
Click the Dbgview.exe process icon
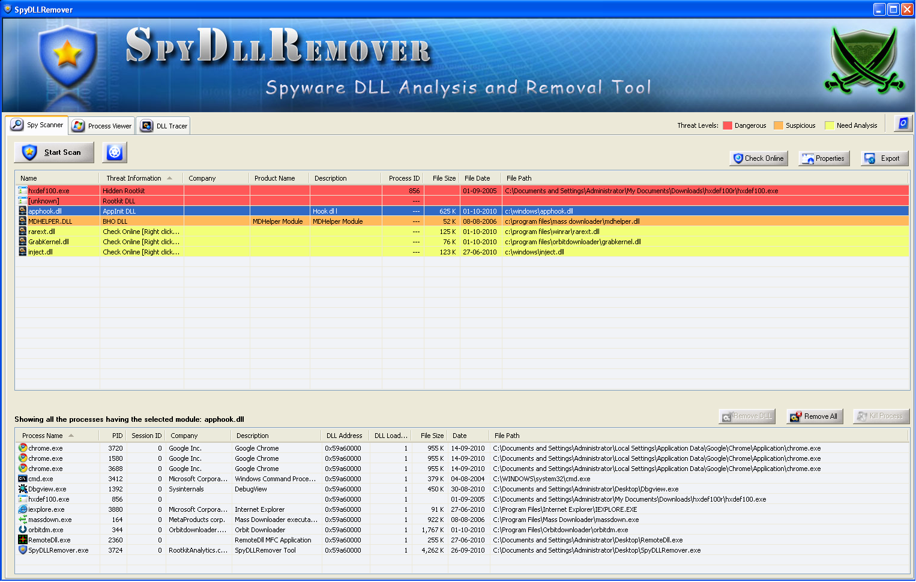pyautogui.click(x=23, y=489)
